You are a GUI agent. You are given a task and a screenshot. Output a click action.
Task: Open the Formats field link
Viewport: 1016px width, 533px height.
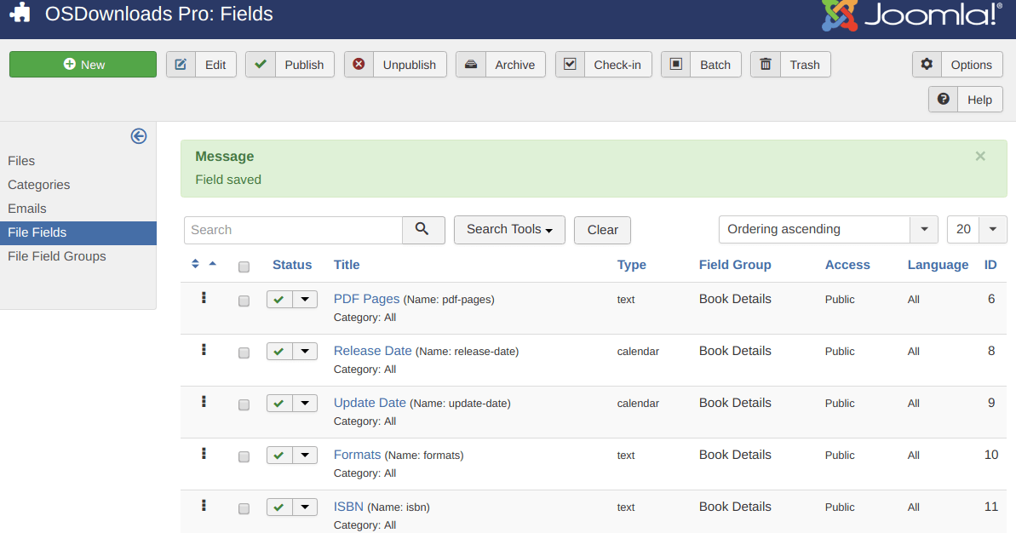[x=357, y=454]
